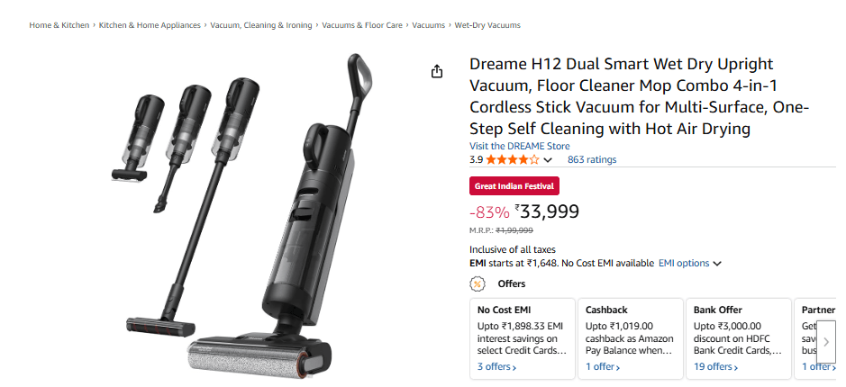Select Wet-Dry Vacuums breadcrumb
The width and height of the screenshot is (846, 387).
(x=487, y=25)
